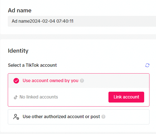Click the user-with-star authorized account icon

coord(16,117)
